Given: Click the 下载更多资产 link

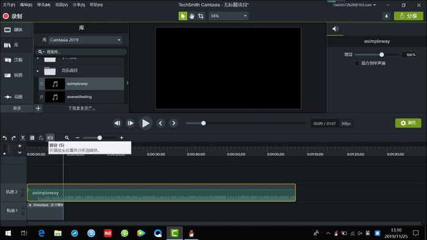Looking at the screenshot, I should coord(81,108).
